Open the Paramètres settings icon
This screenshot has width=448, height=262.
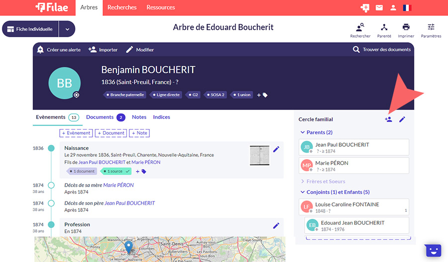pyautogui.click(x=431, y=28)
